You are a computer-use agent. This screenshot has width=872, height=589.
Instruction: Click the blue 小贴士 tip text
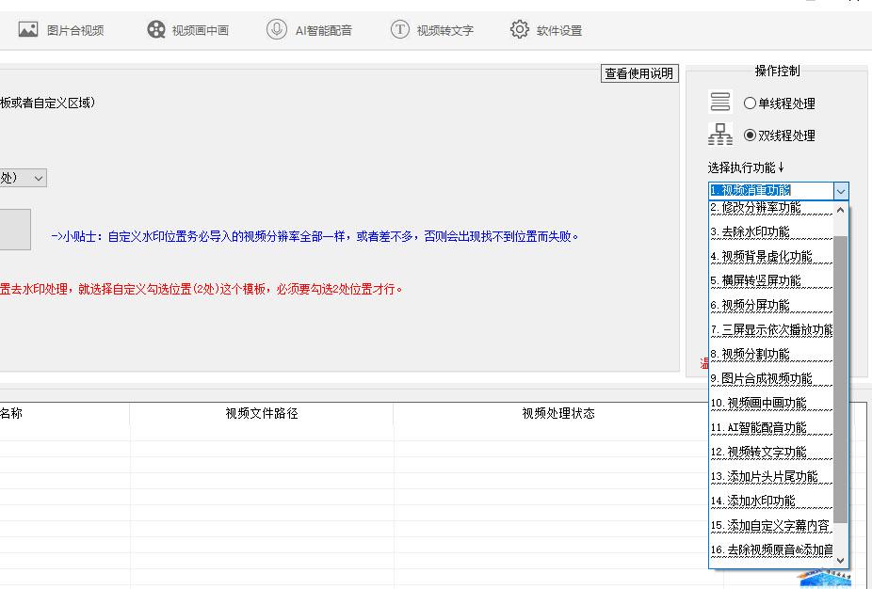[x=315, y=237]
